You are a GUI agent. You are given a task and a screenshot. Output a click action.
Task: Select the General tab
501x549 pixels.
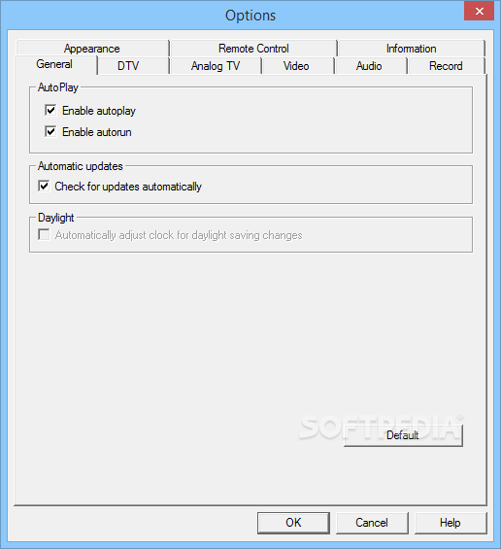[55, 64]
